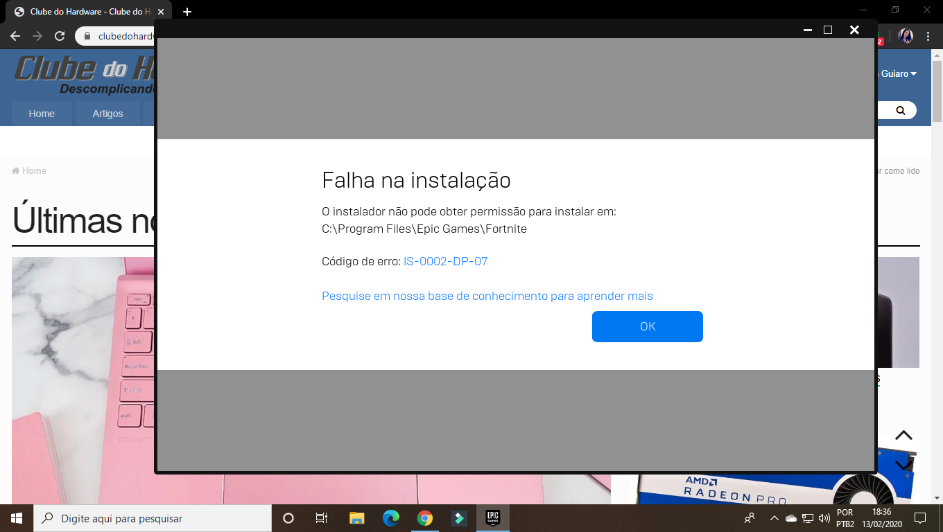Open the Windows notification center
This screenshot has height=532, width=943.
coord(920,518)
